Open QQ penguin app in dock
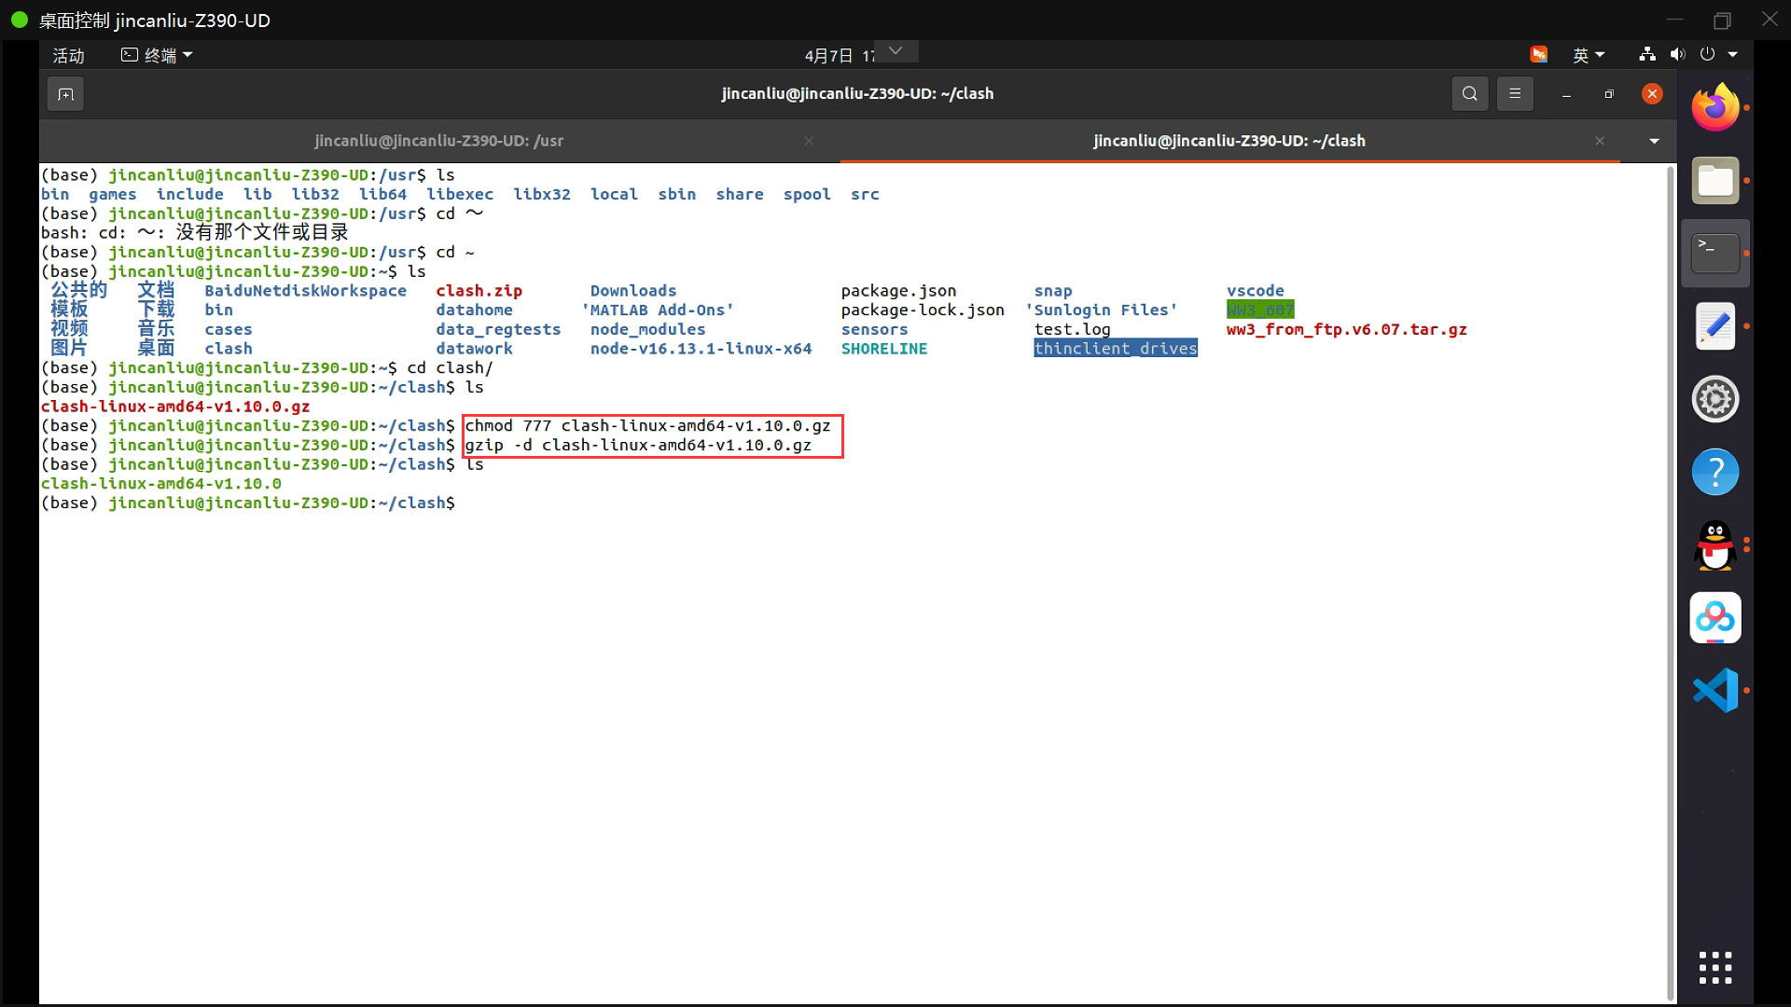The height and width of the screenshot is (1007, 1791). pos(1715,545)
